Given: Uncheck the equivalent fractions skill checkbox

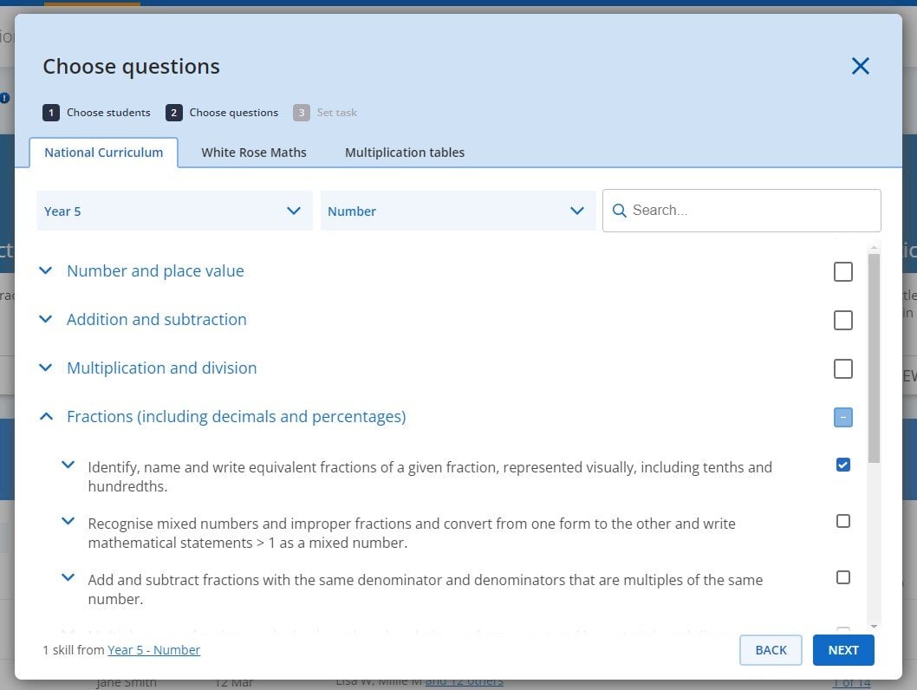Looking at the screenshot, I should 842,465.
